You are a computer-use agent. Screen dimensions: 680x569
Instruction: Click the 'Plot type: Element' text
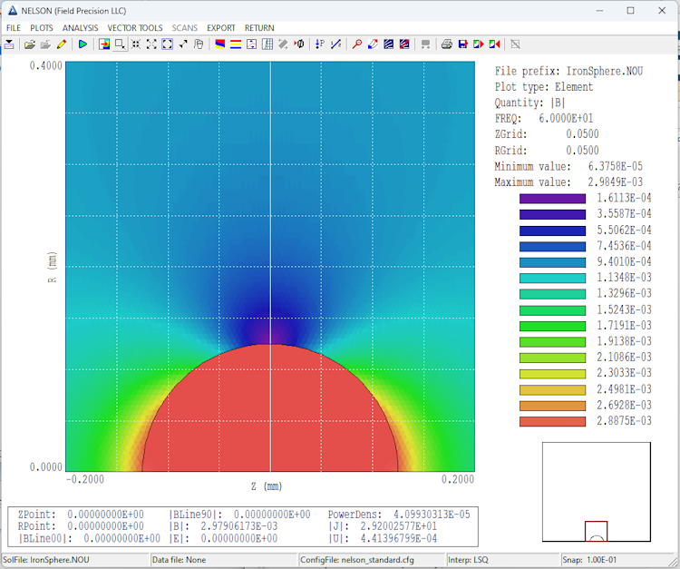click(544, 87)
